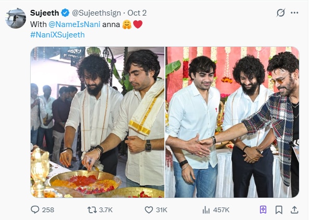Open the three-dot more options menu
Viewport: 312px width, 220px height.
(x=296, y=12)
